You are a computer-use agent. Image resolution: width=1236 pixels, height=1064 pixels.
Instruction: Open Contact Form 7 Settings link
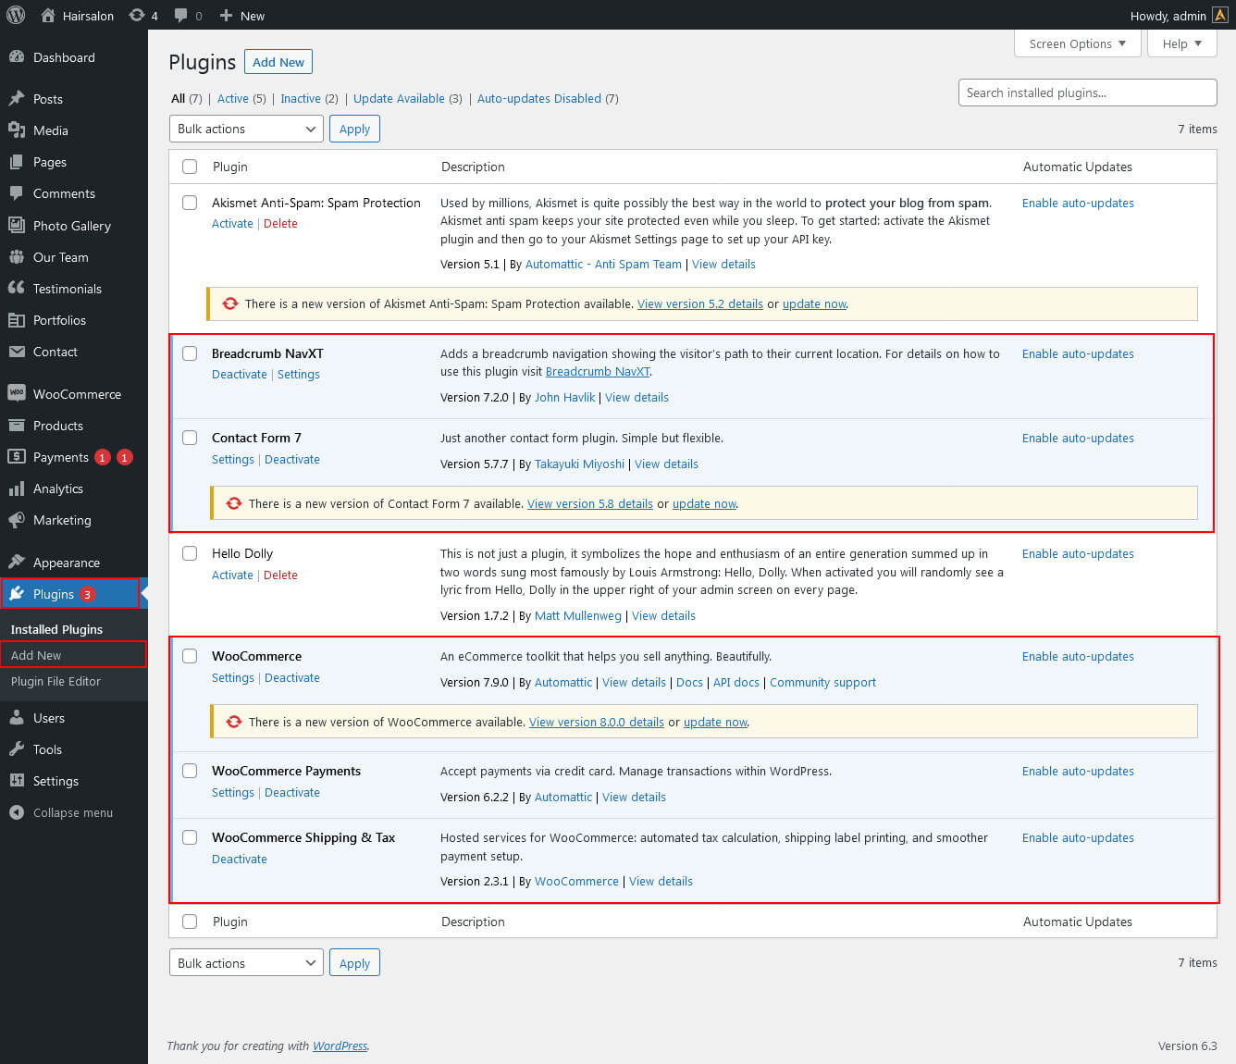coord(233,460)
